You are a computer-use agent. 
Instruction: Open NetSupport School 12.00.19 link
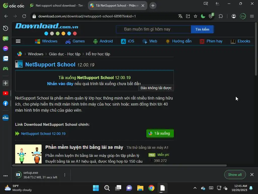tap(43, 134)
